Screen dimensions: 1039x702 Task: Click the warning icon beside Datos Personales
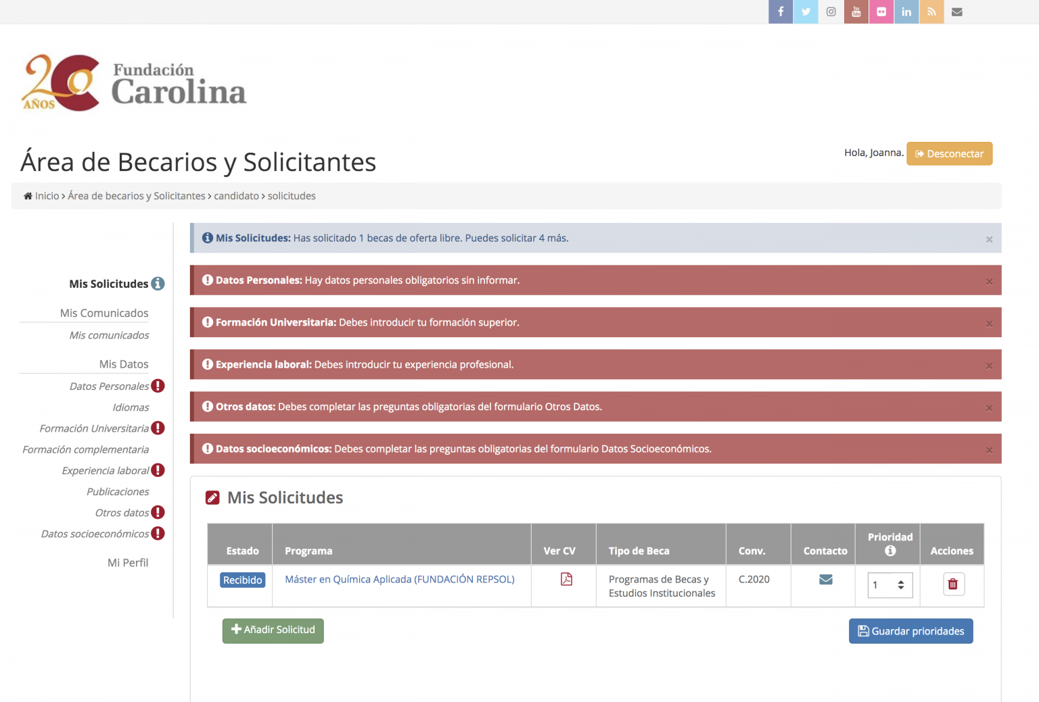click(158, 386)
